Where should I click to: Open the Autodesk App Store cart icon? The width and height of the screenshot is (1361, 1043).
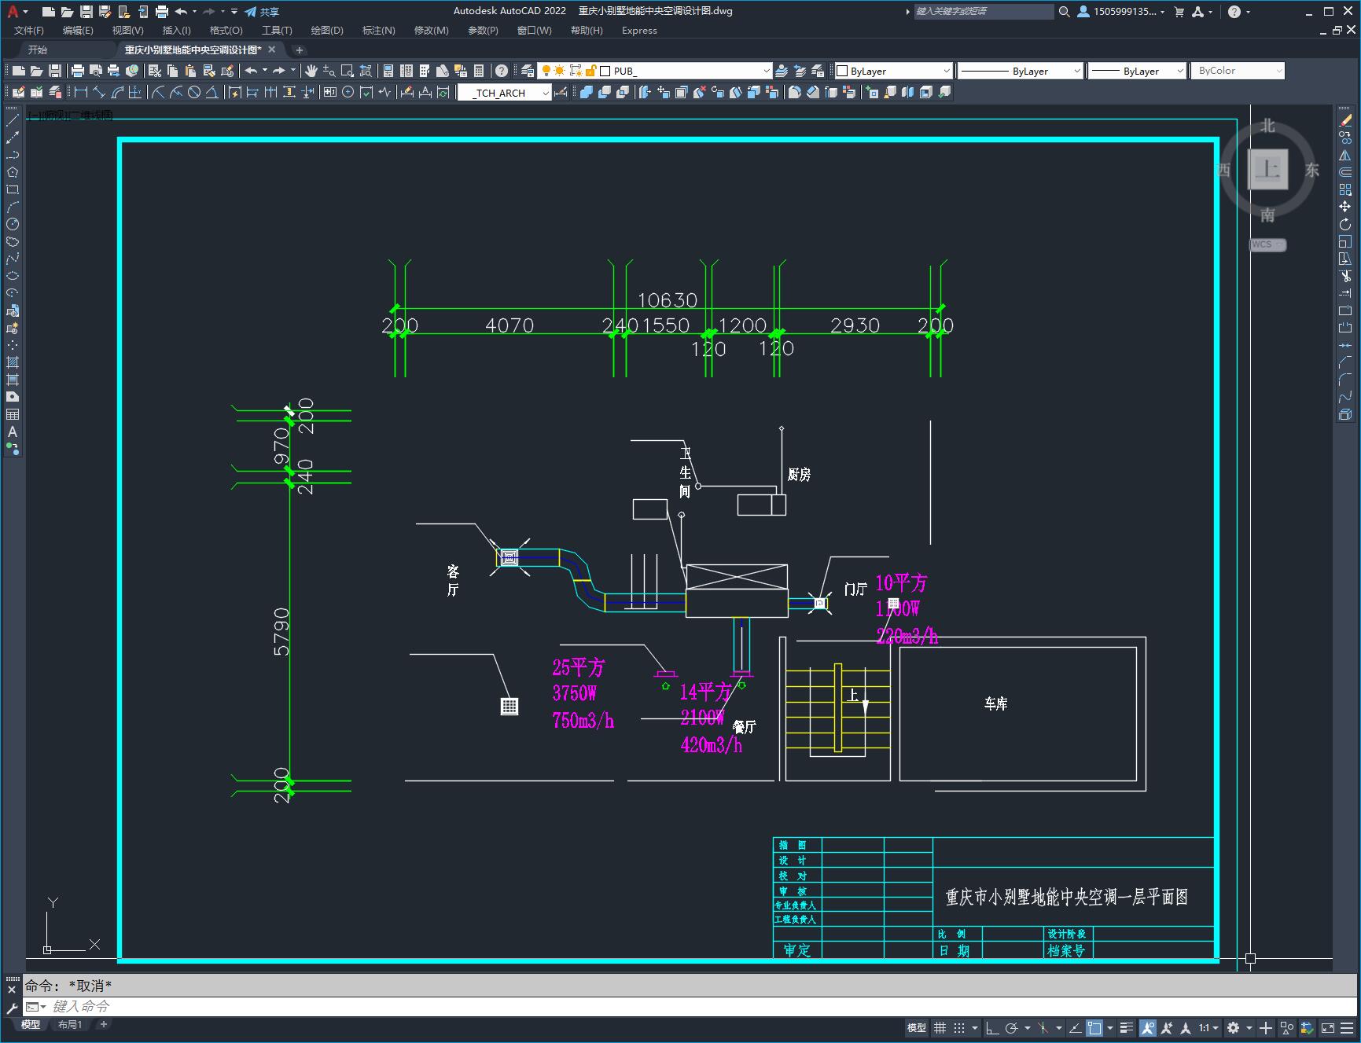pyautogui.click(x=1179, y=12)
